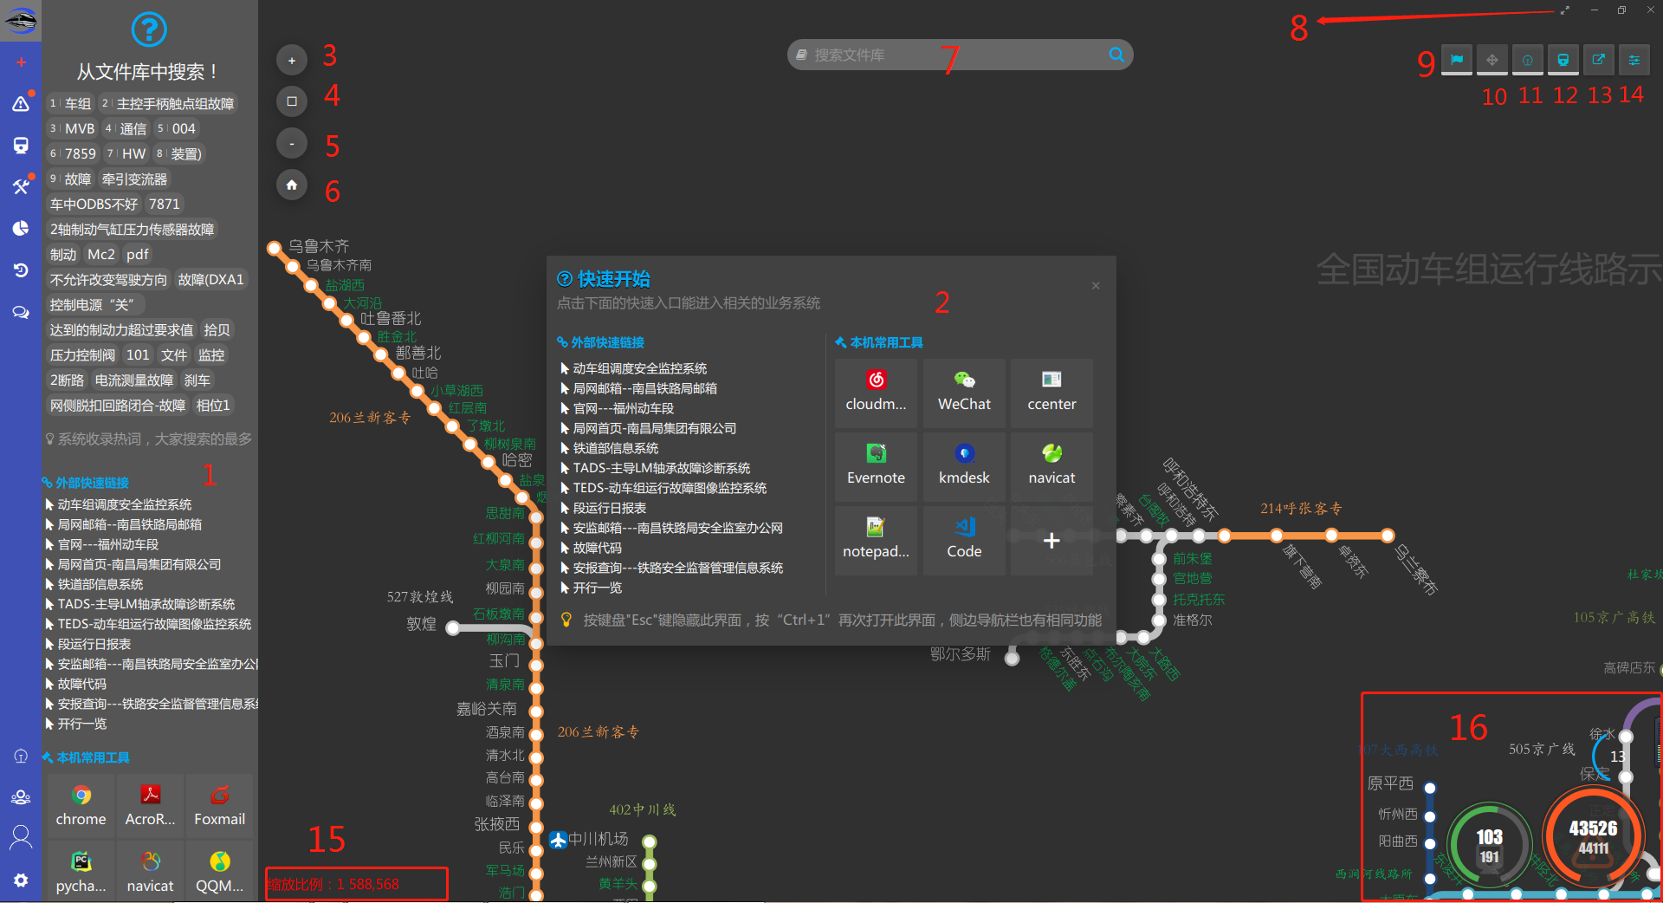The image size is (1663, 903).
Task: Click the red plus icon in the sidebar
Action: coord(21,62)
